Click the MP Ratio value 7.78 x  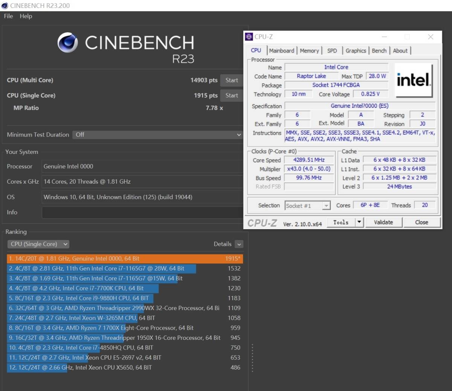[x=214, y=108]
